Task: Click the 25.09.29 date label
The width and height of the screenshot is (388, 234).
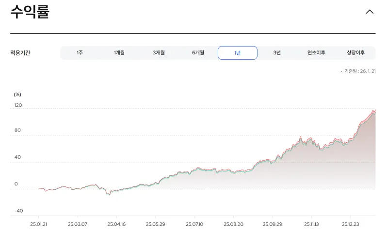Action: [x=273, y=224]
